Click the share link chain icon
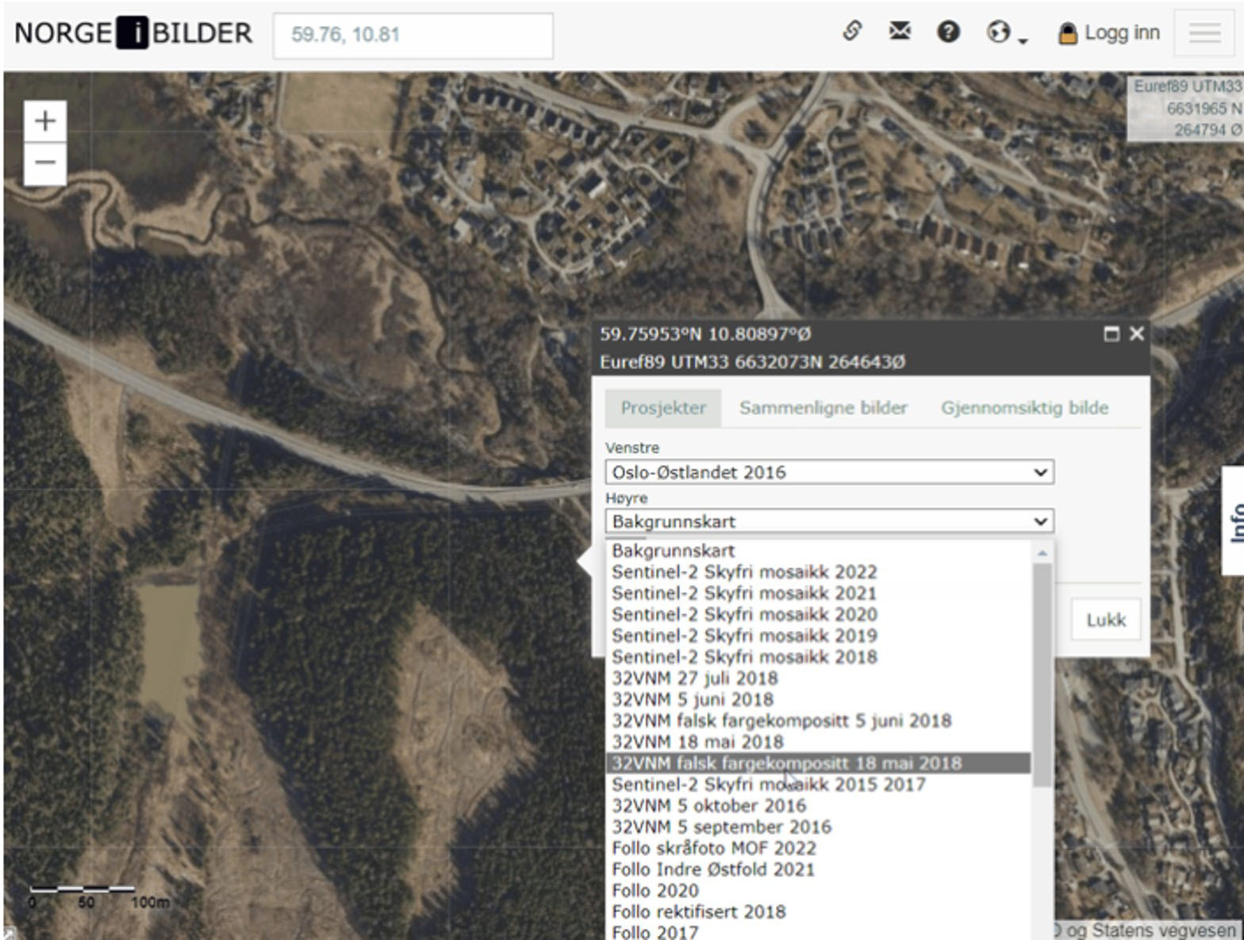 click(851, 32)
